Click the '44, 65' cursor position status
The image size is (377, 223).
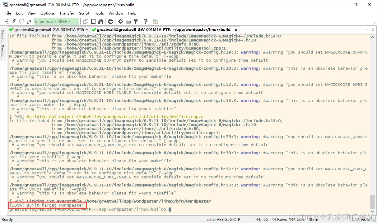262,219
